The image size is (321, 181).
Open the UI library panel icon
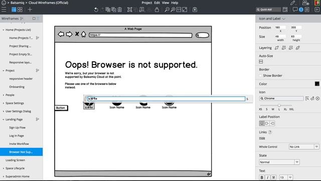pyautogui.click(x=285, y=10)
